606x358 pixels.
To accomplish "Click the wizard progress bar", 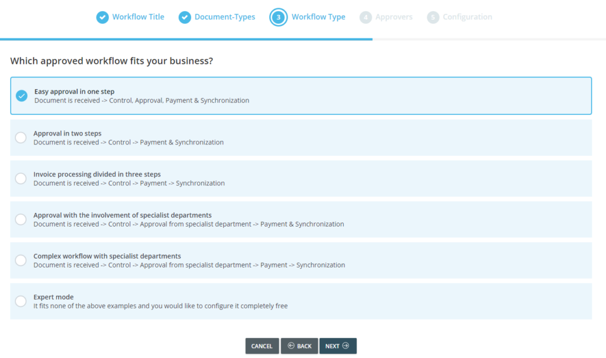I will (303, 39).
